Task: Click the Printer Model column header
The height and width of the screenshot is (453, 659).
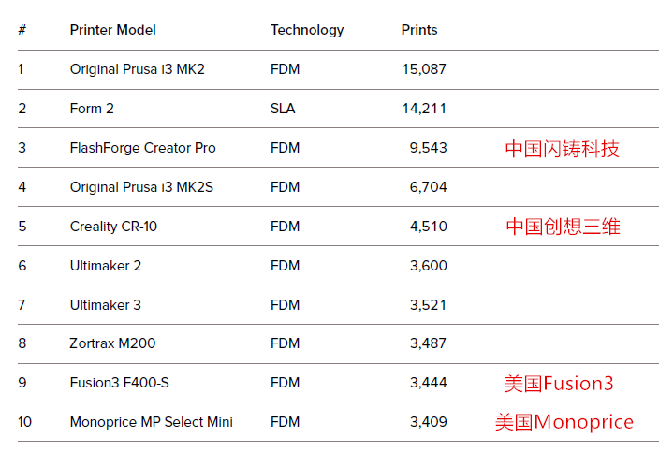Action: 112,30
